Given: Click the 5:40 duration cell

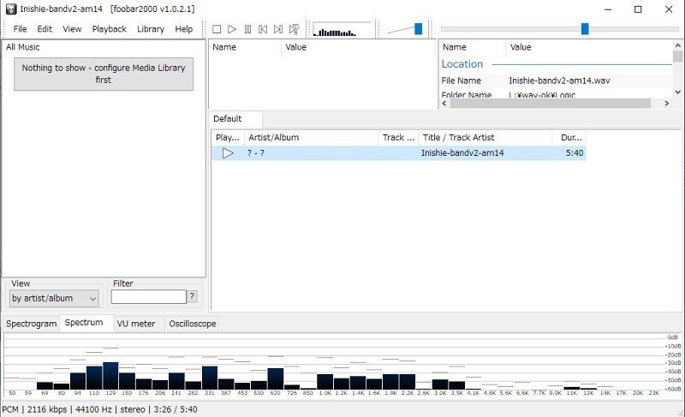Looking at the screenshot, I should tap(575, 152).
